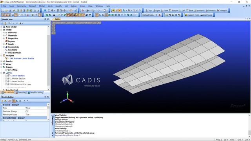Click the blue dynamic rotate globe icon
The height and width of the screenshot is (141, 251).
[x=45, y=11]
